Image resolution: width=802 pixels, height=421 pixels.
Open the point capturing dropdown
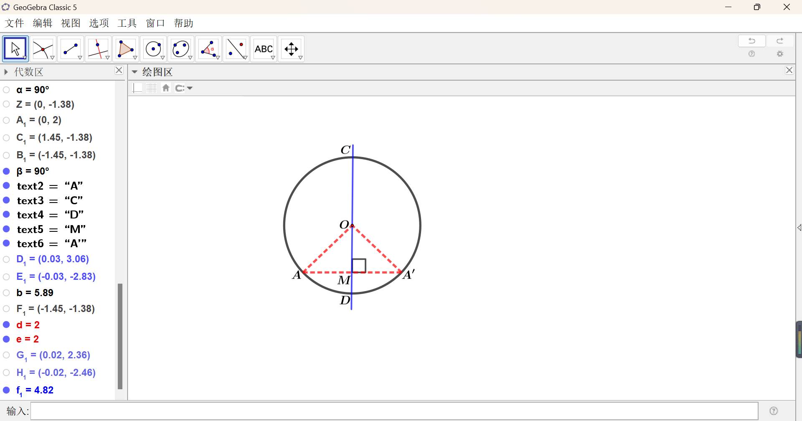coord(184,88)
